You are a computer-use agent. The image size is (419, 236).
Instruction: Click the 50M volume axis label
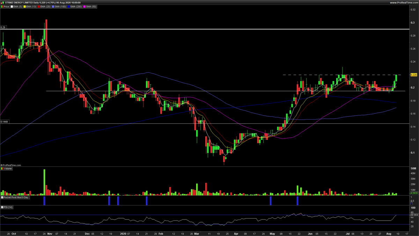coord(413,169)
